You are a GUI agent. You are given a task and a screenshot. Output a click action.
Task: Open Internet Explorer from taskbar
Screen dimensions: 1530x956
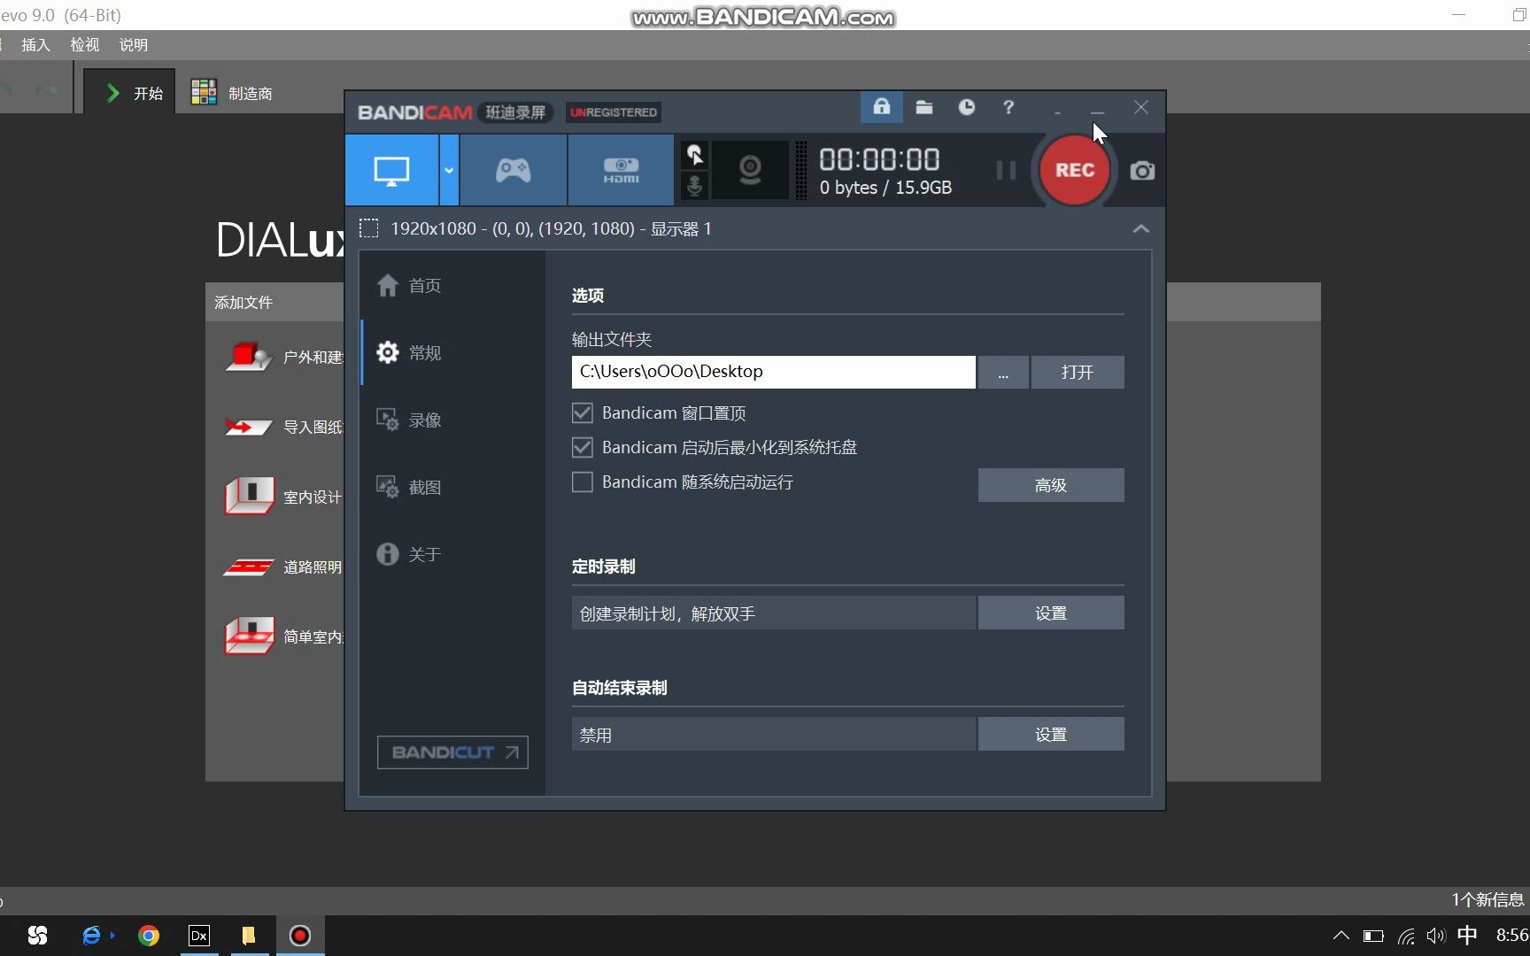point(92,936)
